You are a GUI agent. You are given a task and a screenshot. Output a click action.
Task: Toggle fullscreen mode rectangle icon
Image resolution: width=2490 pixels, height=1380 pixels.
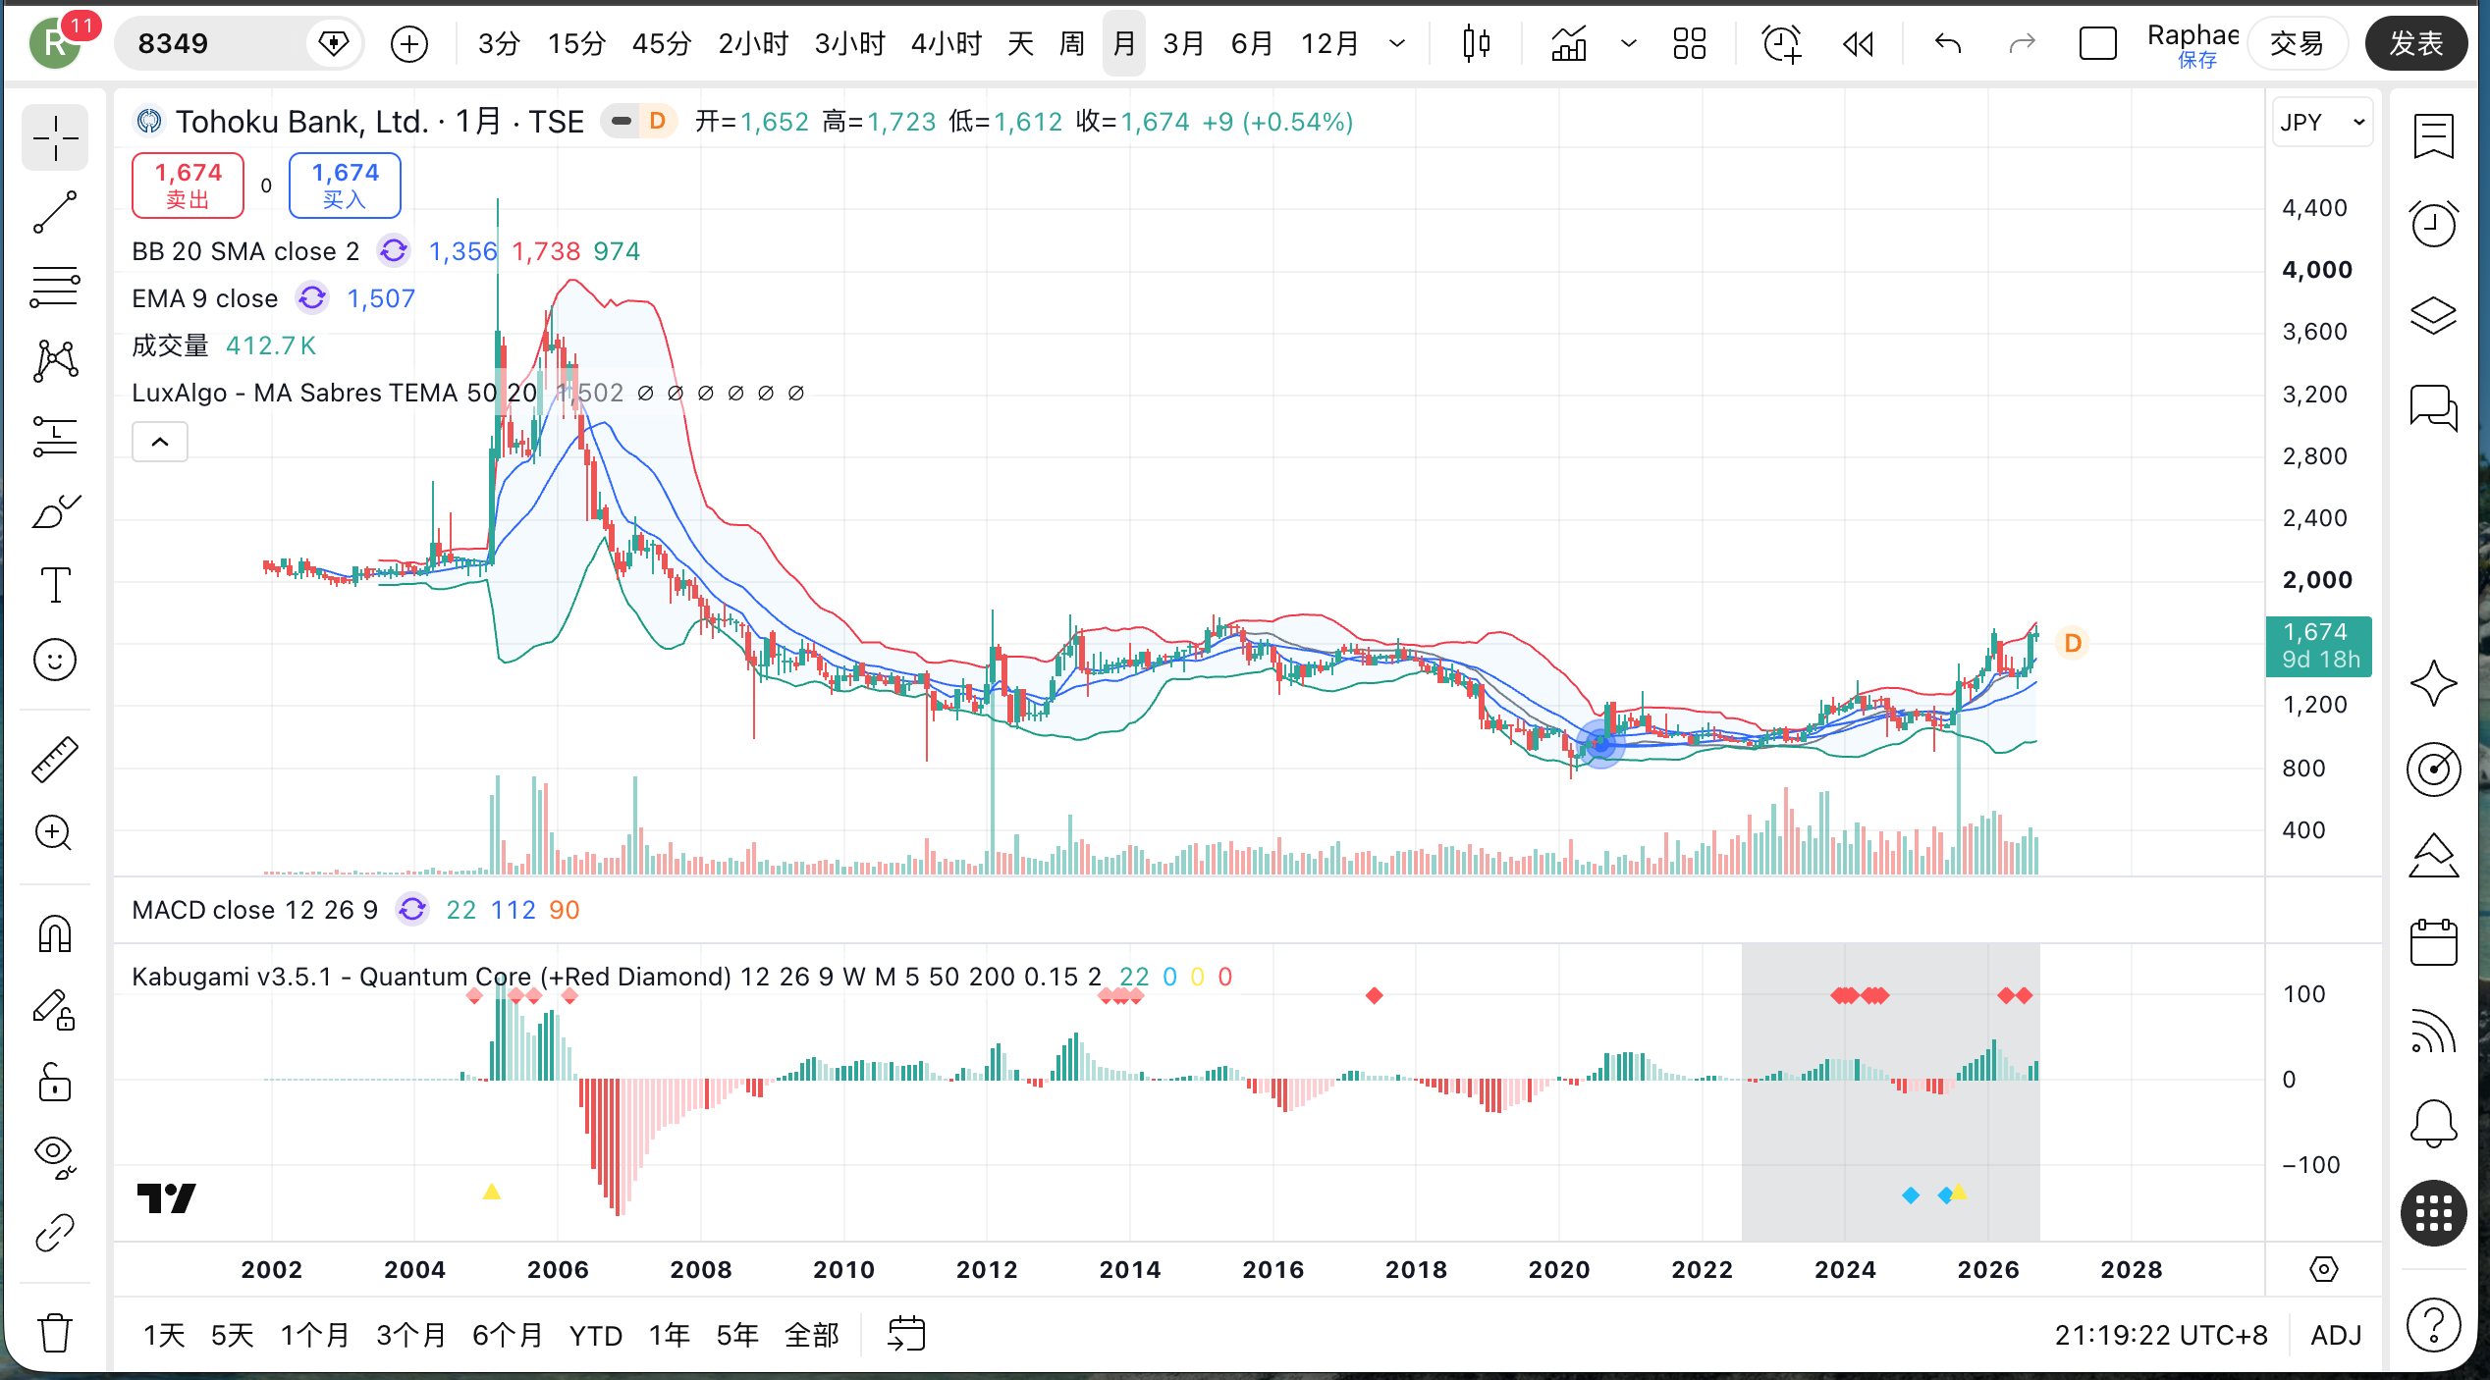tap(2097, 43)
